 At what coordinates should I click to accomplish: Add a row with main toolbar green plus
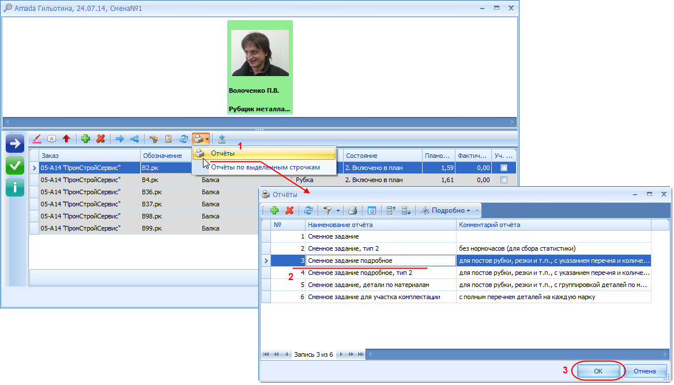point(85,139)
